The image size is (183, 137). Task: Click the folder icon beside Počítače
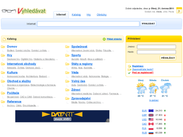pyautogui.click(x=3, y=93)
